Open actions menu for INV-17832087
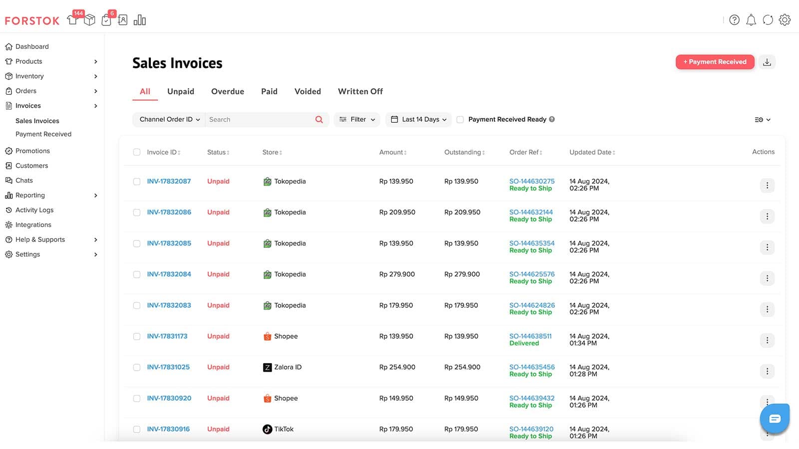 pyautogui.click(x=767, y=186)
